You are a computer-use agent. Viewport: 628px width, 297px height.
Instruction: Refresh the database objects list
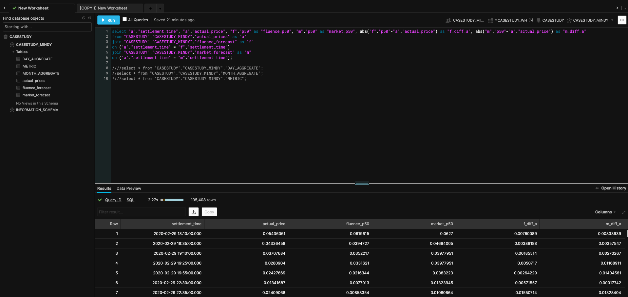pyautogui.click(x=84, y=18)
